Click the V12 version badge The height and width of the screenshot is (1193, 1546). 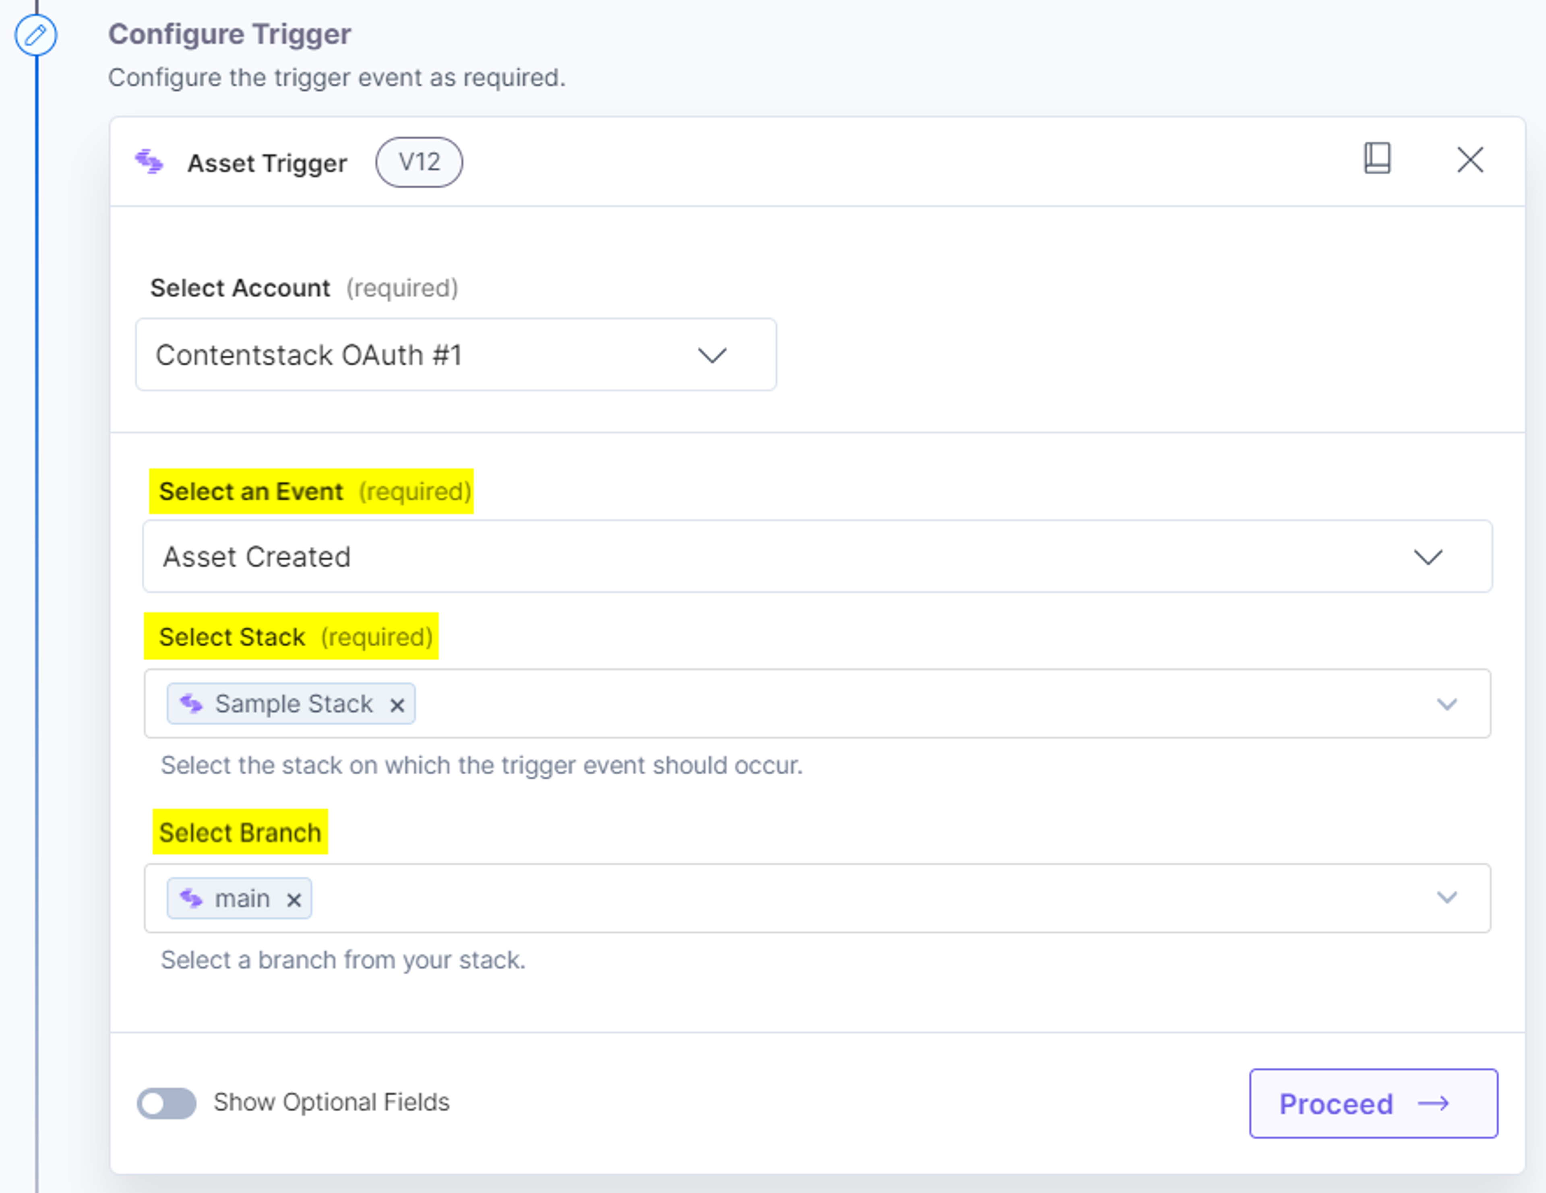coord(419,162)
